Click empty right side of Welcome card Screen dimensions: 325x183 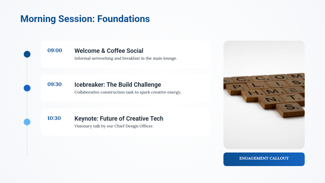tap(196, 54)
